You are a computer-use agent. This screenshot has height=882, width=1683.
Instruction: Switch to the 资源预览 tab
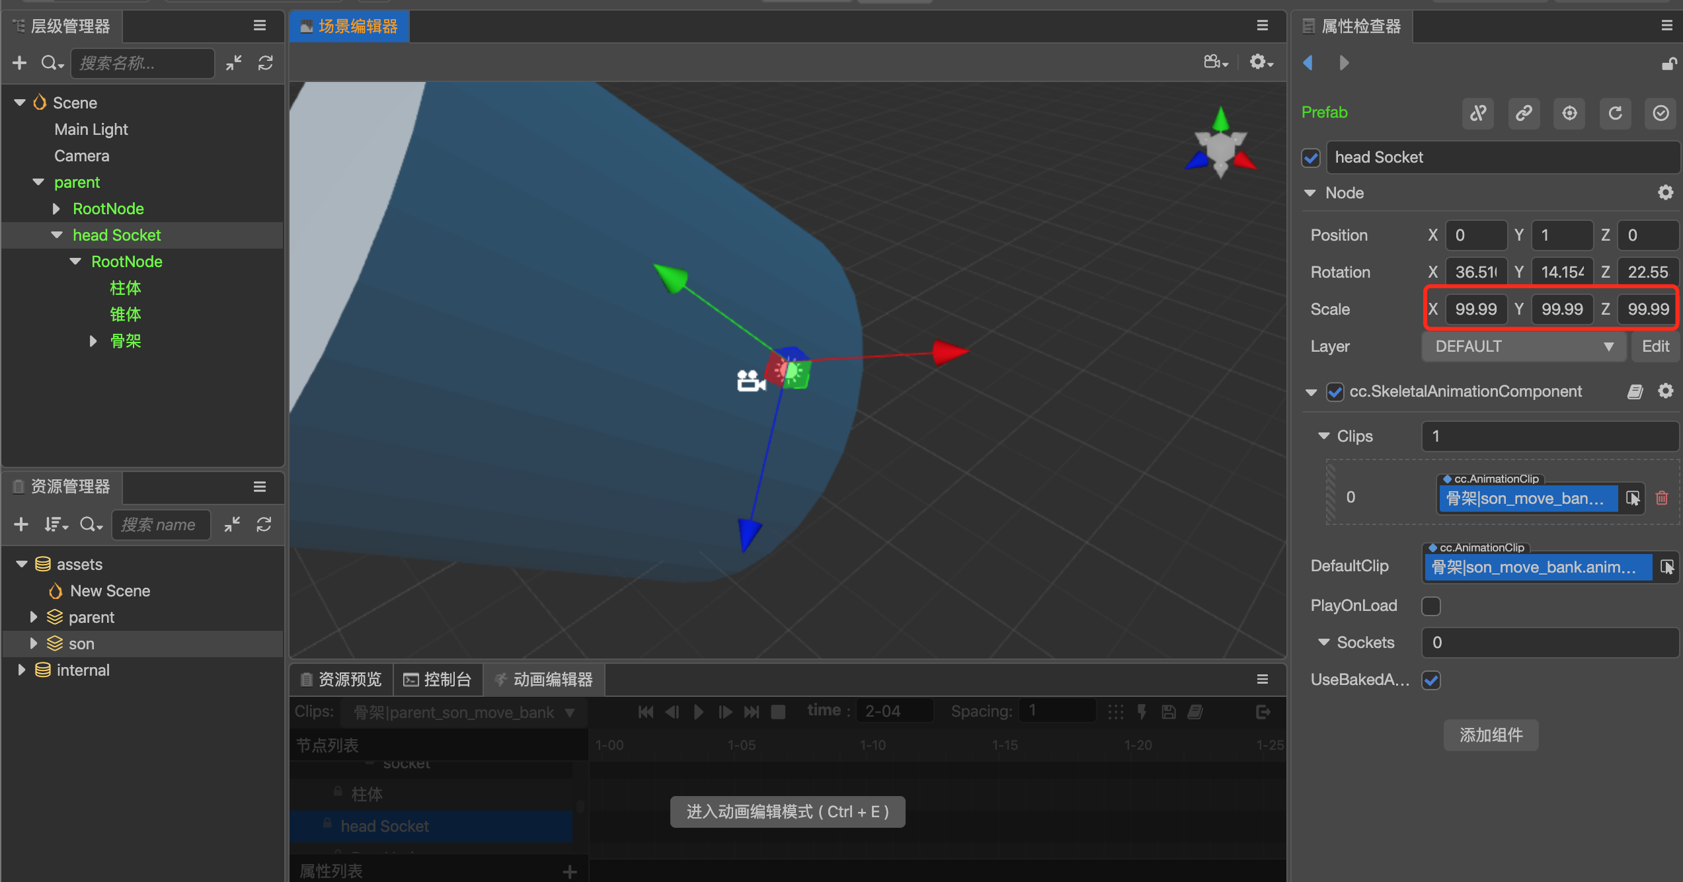click(x=341, y=680)
